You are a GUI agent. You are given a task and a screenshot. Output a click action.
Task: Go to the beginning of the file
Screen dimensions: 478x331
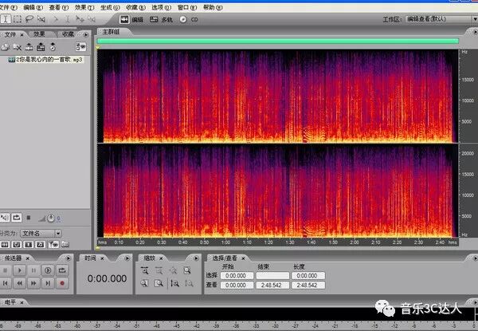(6, 283)
